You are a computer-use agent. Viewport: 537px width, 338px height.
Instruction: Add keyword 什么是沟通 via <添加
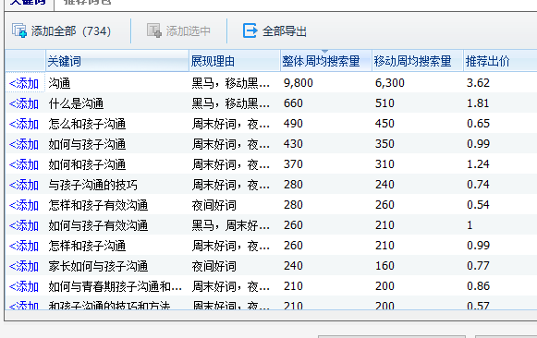[24, 103]
